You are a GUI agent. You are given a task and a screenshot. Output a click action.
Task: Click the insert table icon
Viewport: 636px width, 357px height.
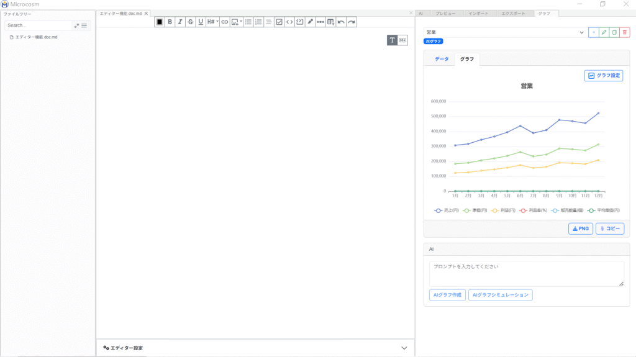point(330,22)
